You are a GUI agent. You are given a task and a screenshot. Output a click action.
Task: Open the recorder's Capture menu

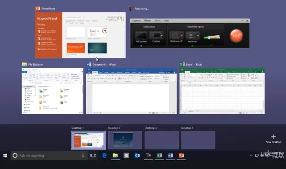(136, 21)
